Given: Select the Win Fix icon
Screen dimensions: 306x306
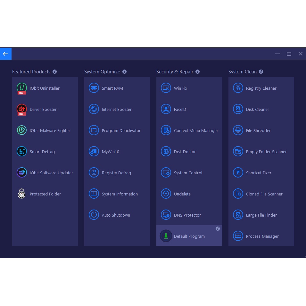Looking at the screenshot, I should 166,88.
